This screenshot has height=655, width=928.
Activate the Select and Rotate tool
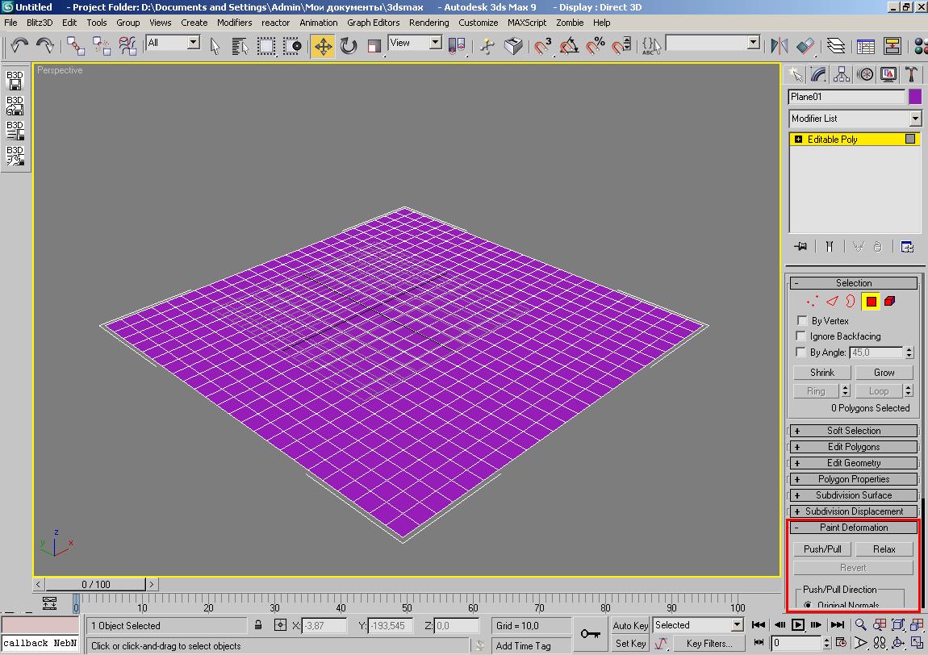pyautogui.click(x=349, y=46)
